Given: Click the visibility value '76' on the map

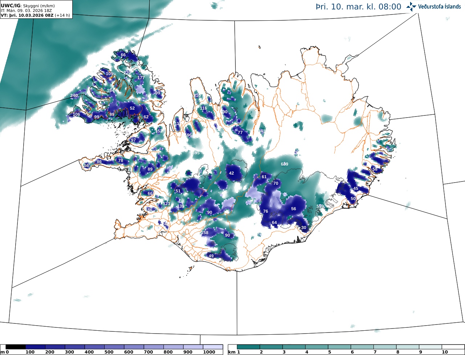Looking at the screenshot, I should [266, 211].
